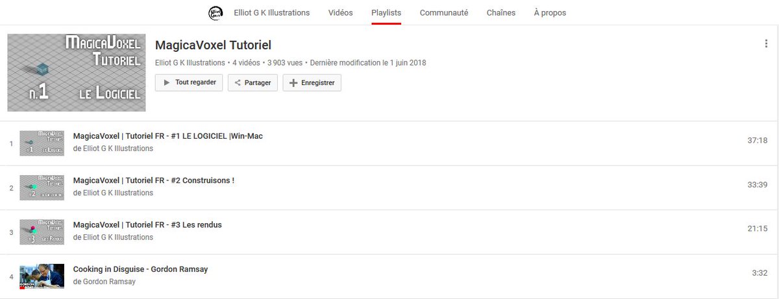This screenshot has height=299, width=779.
Task: Open video title '#2 Construisons !'
Action: click(x=154, y=180)
